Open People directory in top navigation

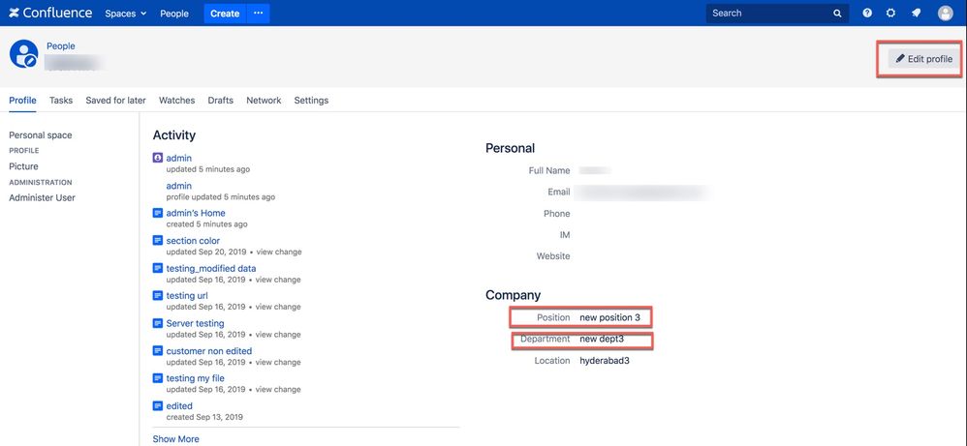pos(174,13)
